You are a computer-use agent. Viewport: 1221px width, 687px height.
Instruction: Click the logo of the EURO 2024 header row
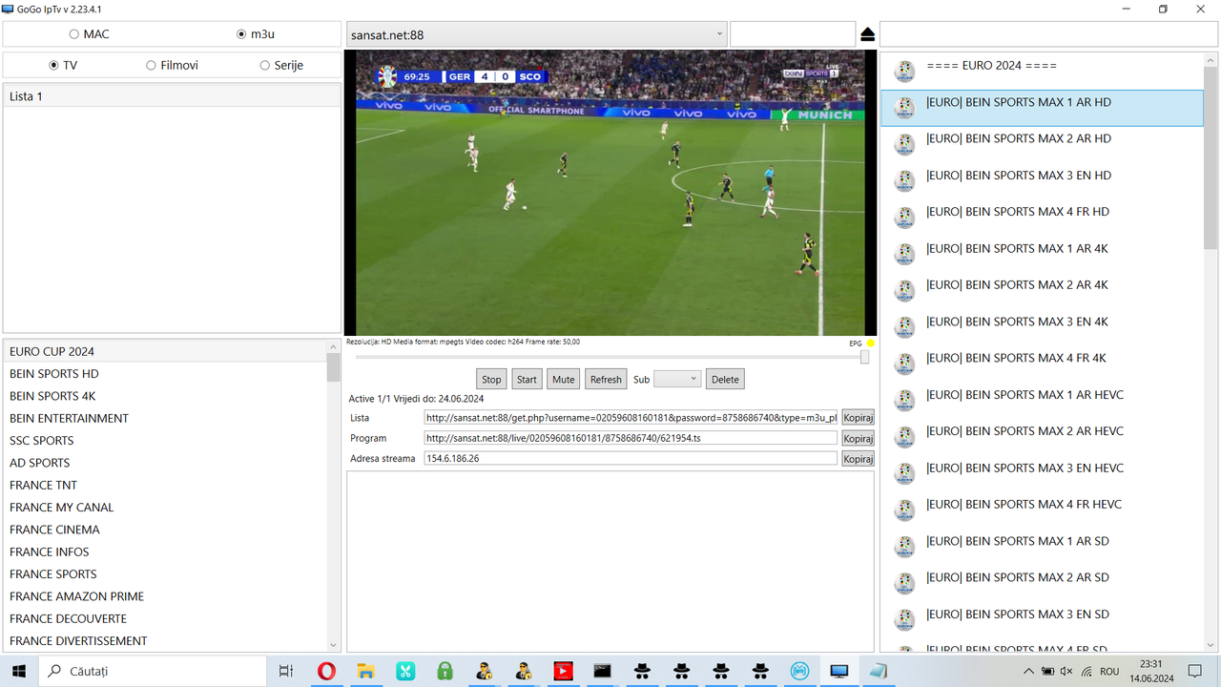904,72
